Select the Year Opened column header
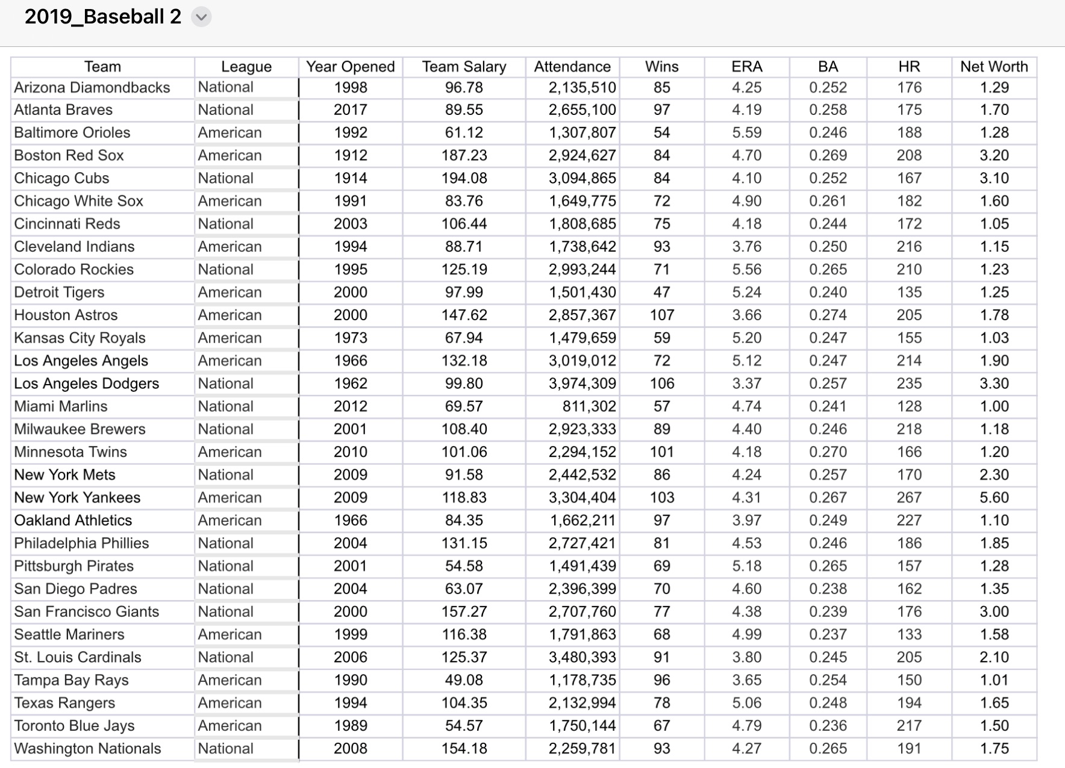 351,67
